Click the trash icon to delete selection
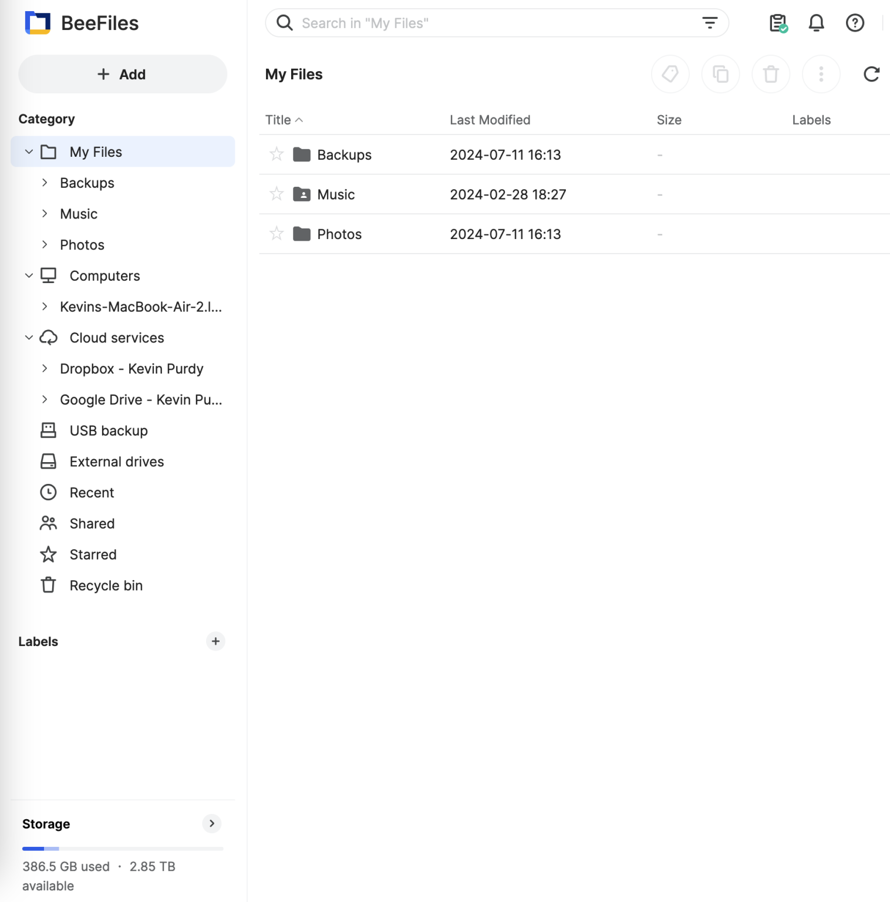The image size is (890, 902). pyautogui.click(x=770, y=74)
